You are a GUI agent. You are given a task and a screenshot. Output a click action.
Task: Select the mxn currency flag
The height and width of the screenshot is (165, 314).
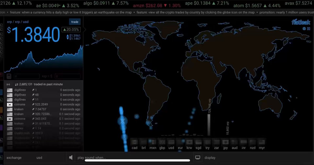pos(153,142)
